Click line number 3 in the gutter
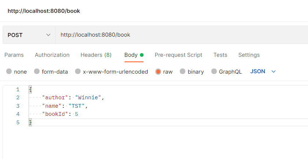The image size is (308, 159). click(x=18, y=106)
